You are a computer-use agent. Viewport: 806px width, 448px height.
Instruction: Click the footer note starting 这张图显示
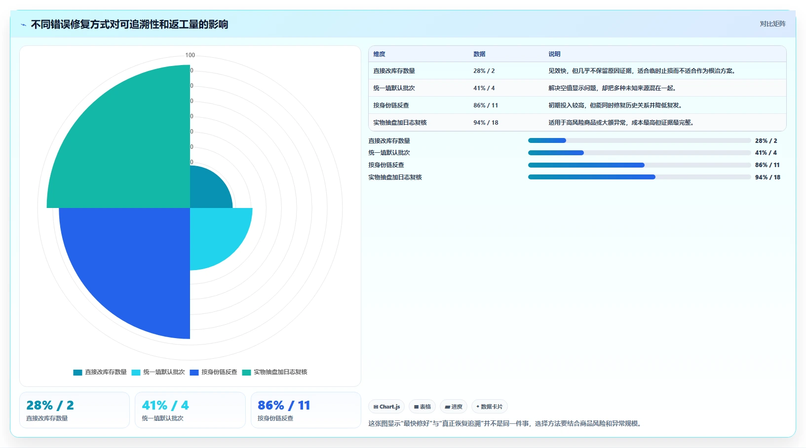506,423
